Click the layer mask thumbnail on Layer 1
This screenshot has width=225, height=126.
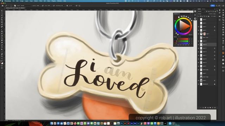pyautogui.click(x=204, y=34)
